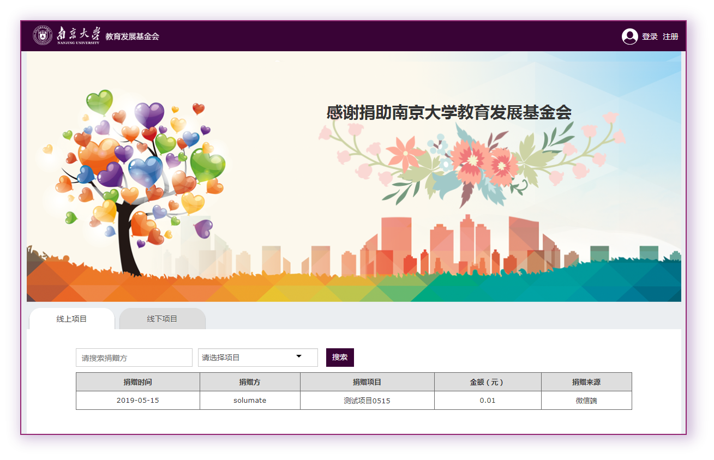Select the solumate donor cell

tap(250, 400)
